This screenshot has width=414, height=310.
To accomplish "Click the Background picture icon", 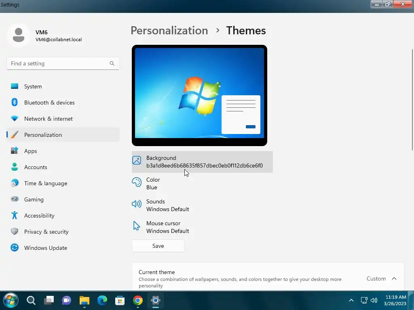I will pyautogui.click(x=137, y=160).
